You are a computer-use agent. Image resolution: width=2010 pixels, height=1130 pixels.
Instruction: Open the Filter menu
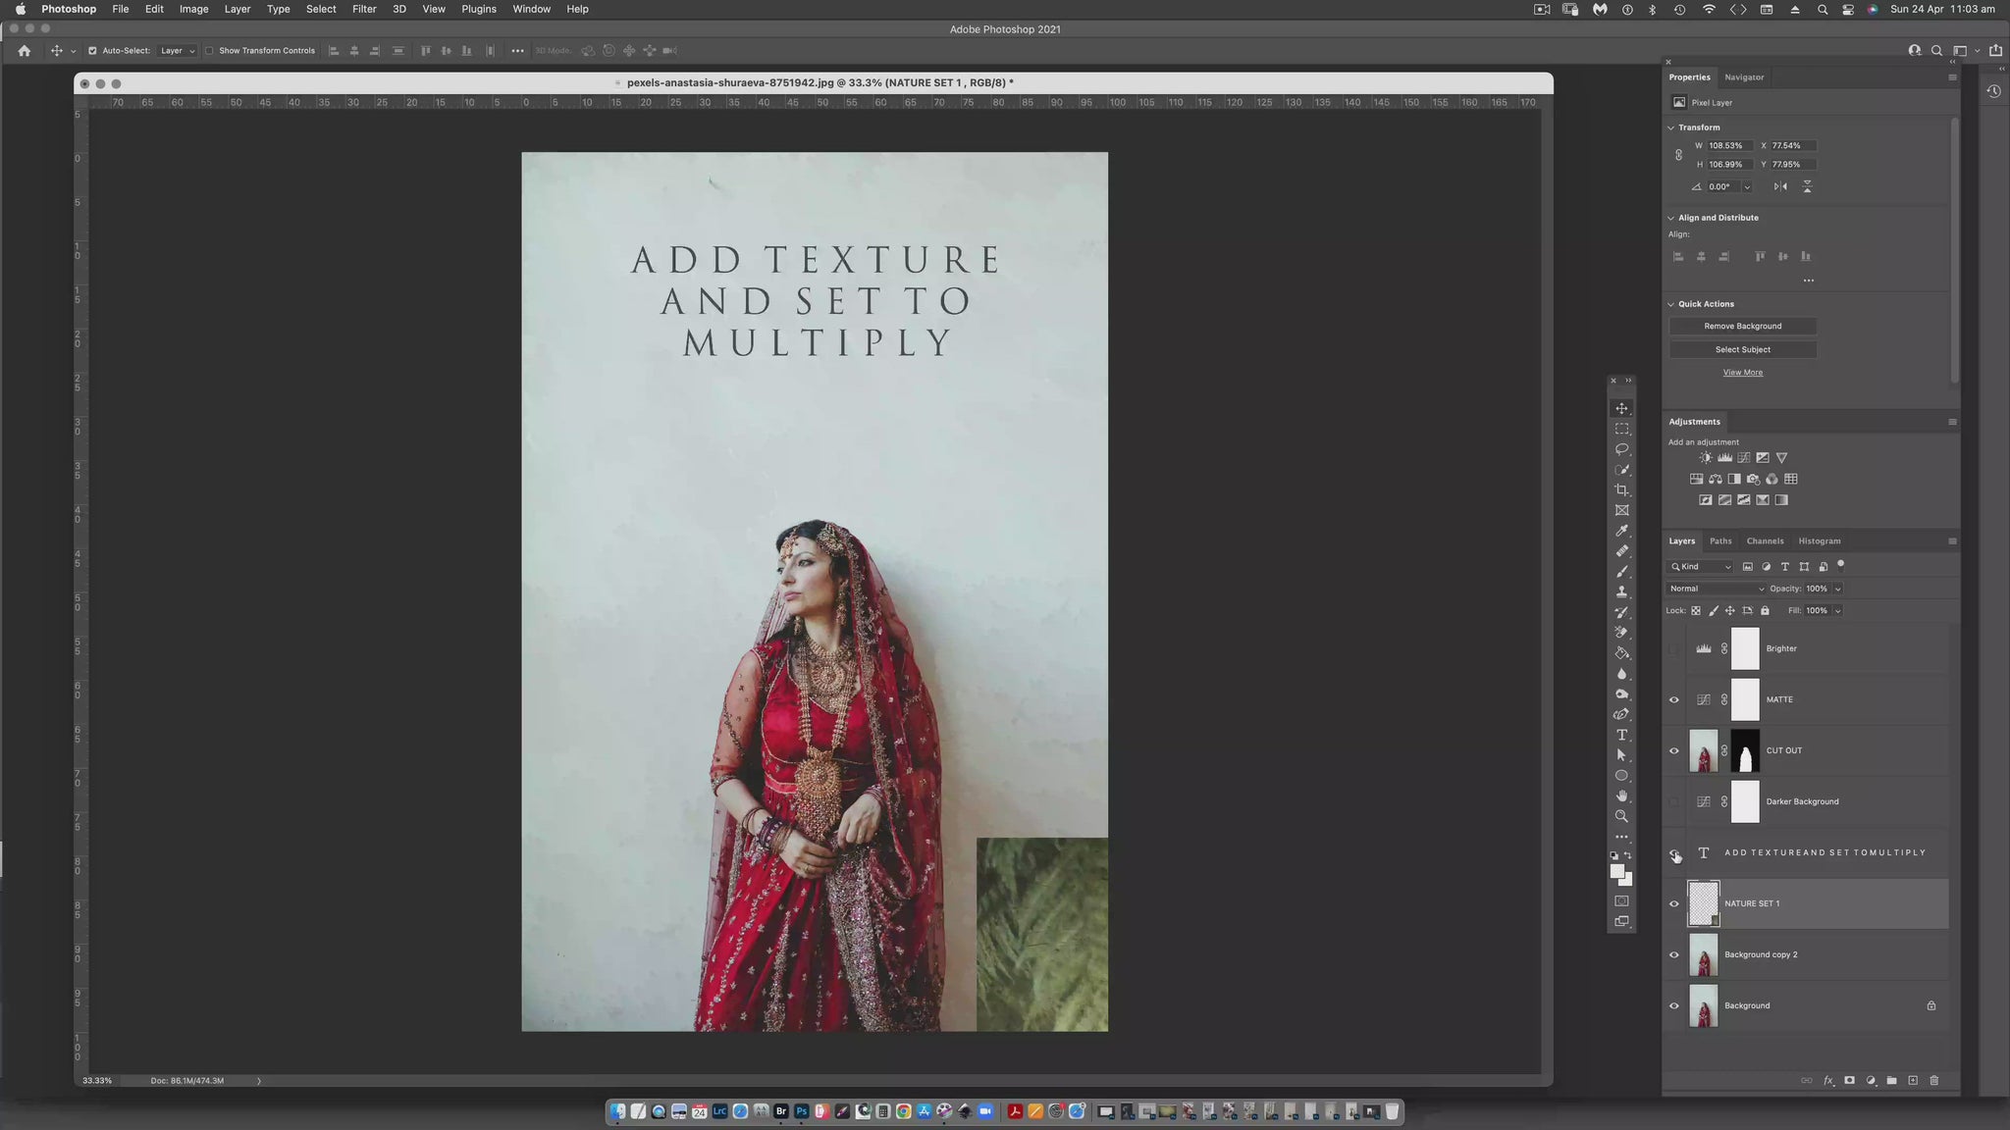click(x=364, y=9)
